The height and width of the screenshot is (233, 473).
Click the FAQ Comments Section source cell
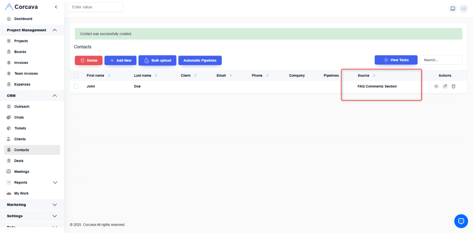pyautogui.click(x=377, y=86)
